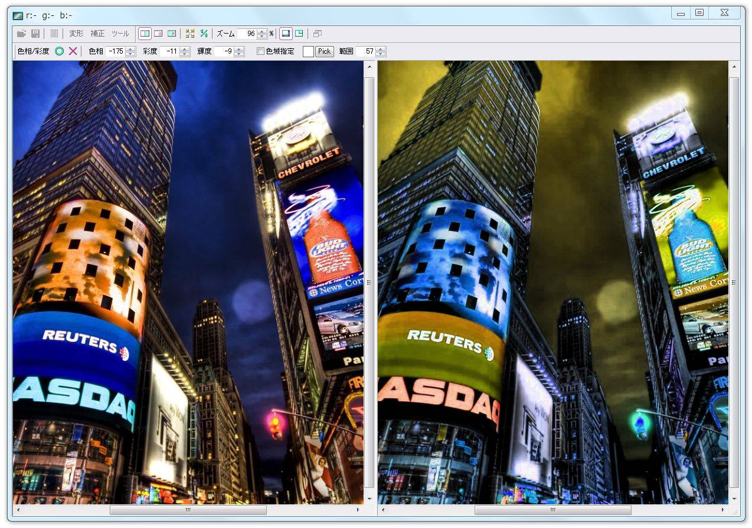Show only the original image pane (O icon)

click(x=158, y=34)
